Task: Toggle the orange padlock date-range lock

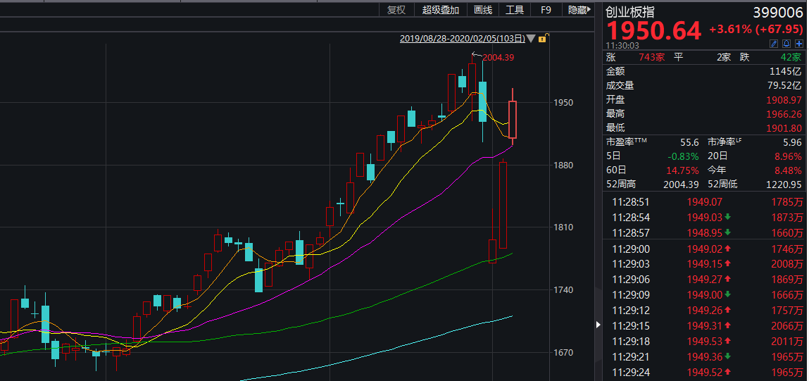Action: pyautogui.click(x=542, y=39)
